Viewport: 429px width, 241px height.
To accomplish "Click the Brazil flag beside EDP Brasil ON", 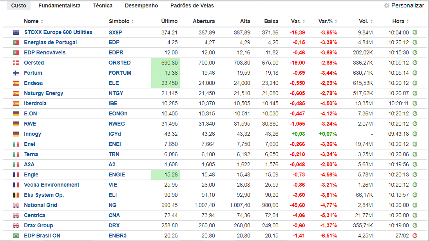I will tap(16, 236).
